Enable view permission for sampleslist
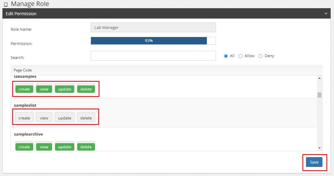 pyautogui.click(x=44, y=118)
